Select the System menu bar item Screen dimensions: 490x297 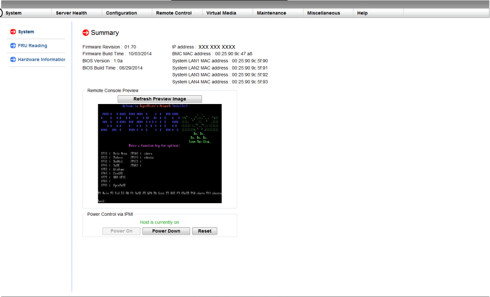pyautogui.click(x=15, y=13)
